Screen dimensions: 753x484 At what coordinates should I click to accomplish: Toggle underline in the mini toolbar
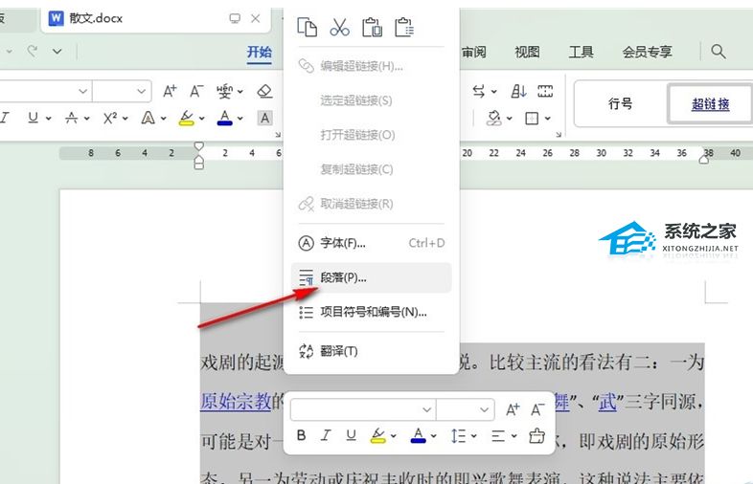[351, 435]
